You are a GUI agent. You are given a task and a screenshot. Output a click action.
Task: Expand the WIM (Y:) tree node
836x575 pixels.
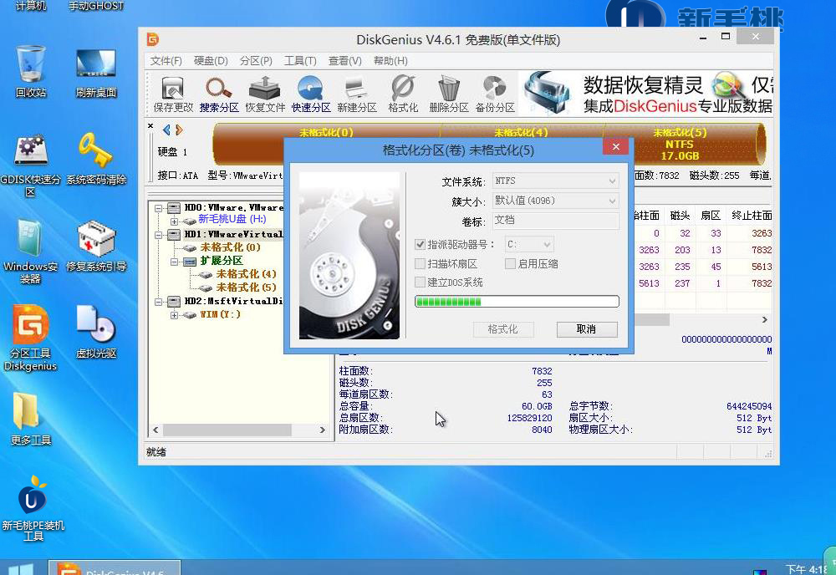click(x=175, y=315)
